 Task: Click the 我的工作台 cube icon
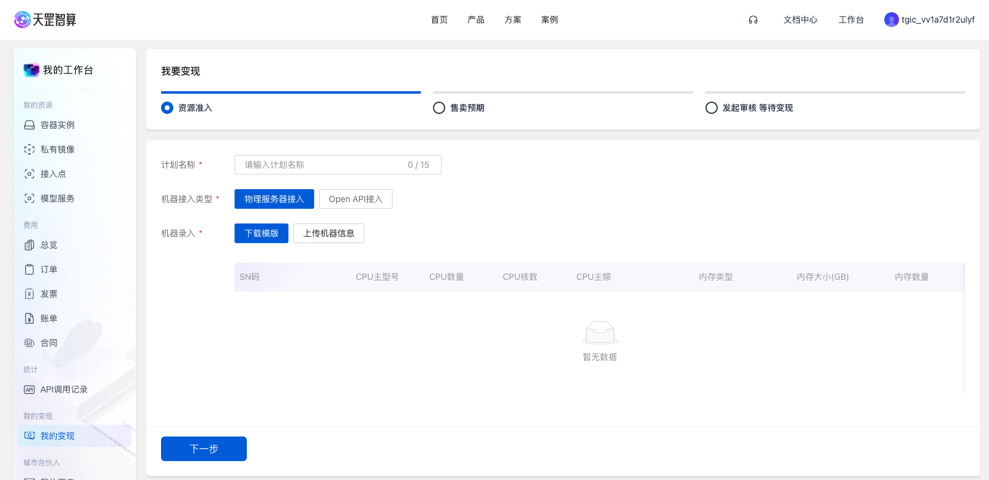point(31,70)
